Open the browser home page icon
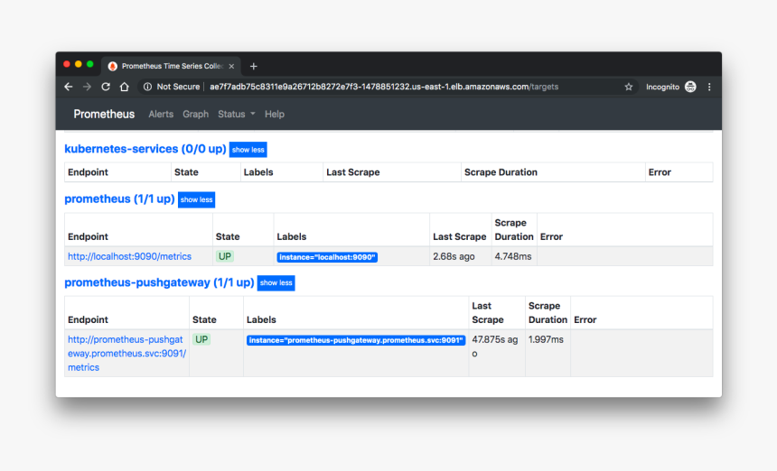This screenshot has width=777, height=471. point(125,87)
